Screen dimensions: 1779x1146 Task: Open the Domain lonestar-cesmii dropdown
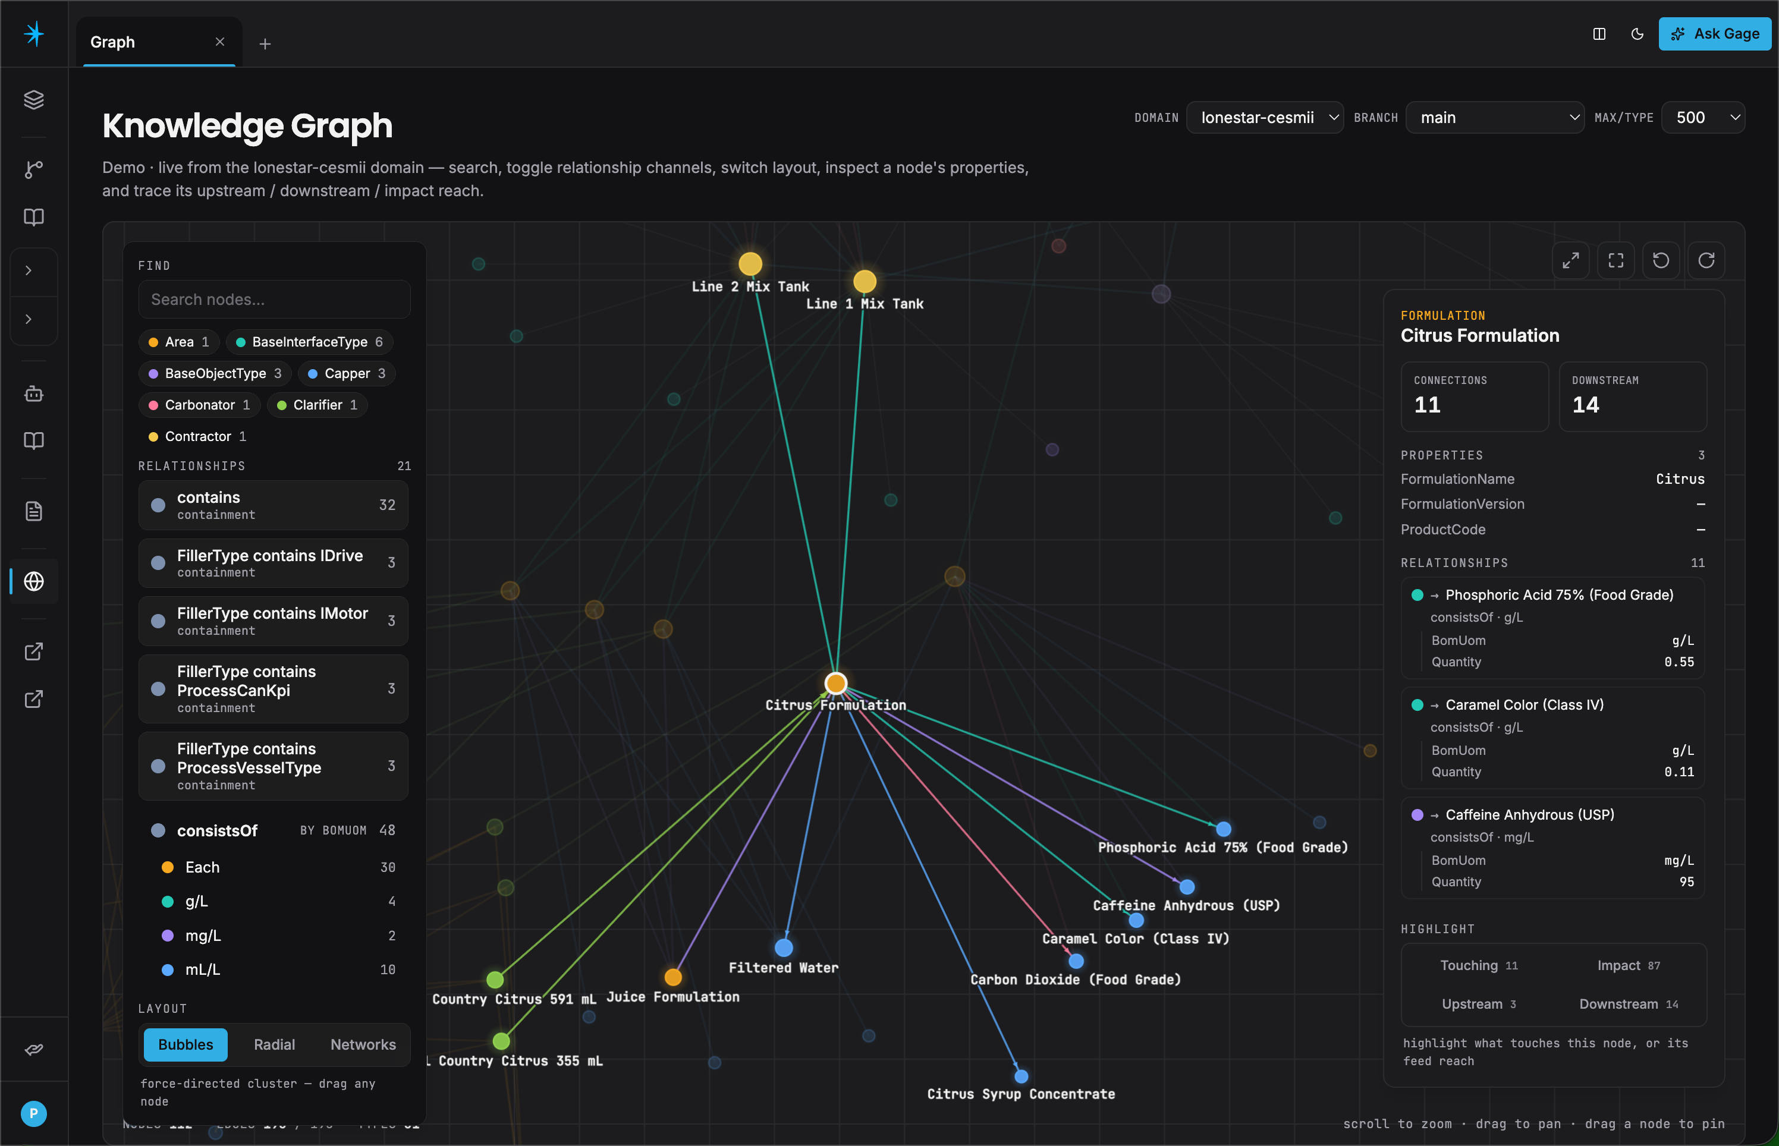tap(1265, 118)
